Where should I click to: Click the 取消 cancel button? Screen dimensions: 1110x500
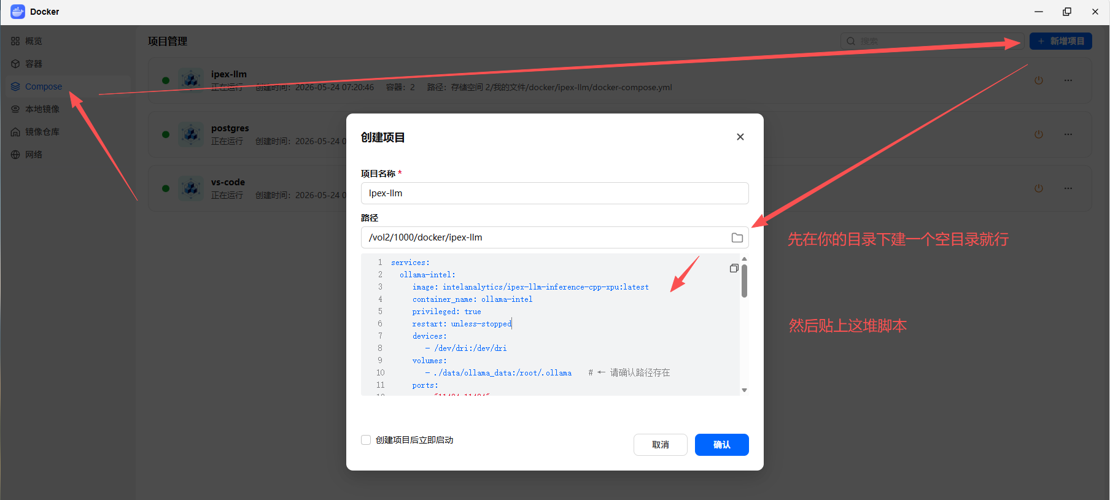661,445
